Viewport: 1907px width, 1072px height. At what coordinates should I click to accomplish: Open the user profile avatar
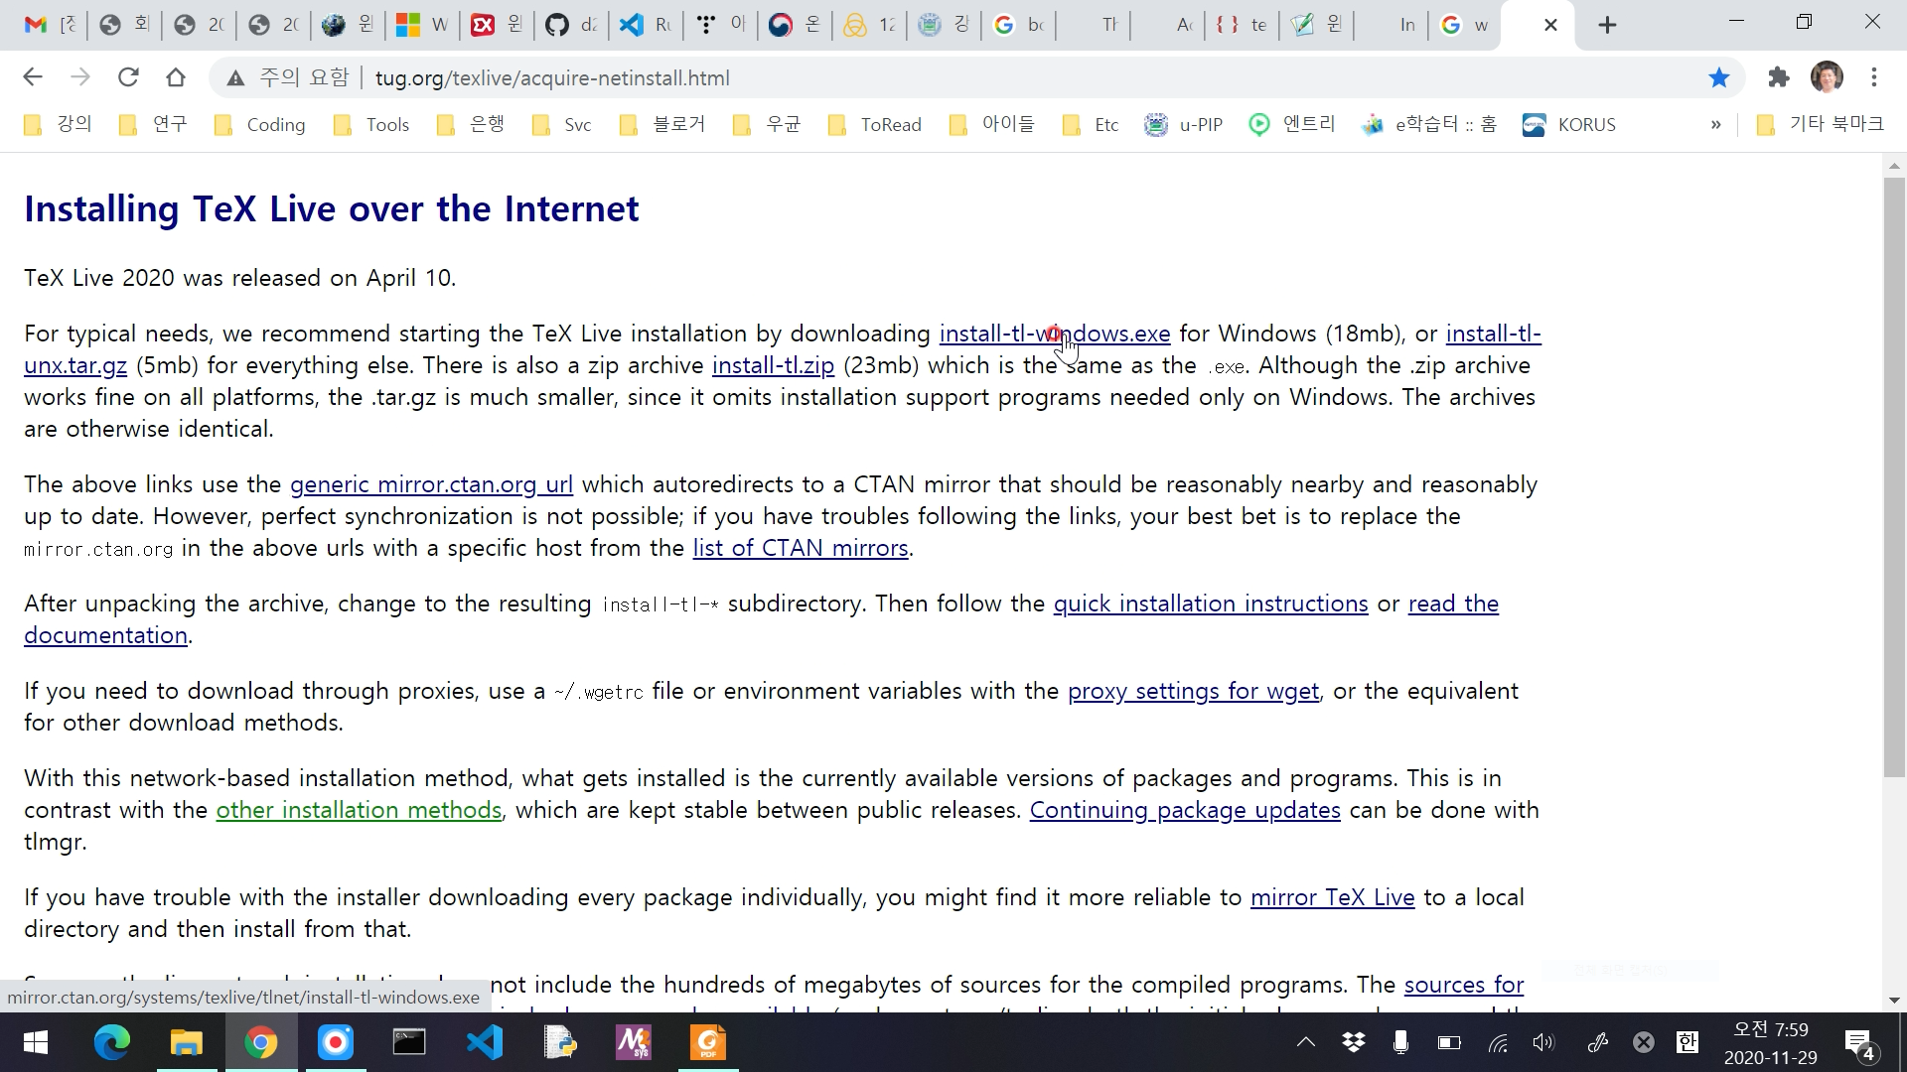coord(1827,77)
